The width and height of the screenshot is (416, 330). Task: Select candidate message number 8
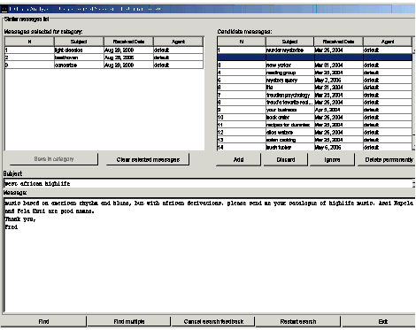[x=314, y=103]
